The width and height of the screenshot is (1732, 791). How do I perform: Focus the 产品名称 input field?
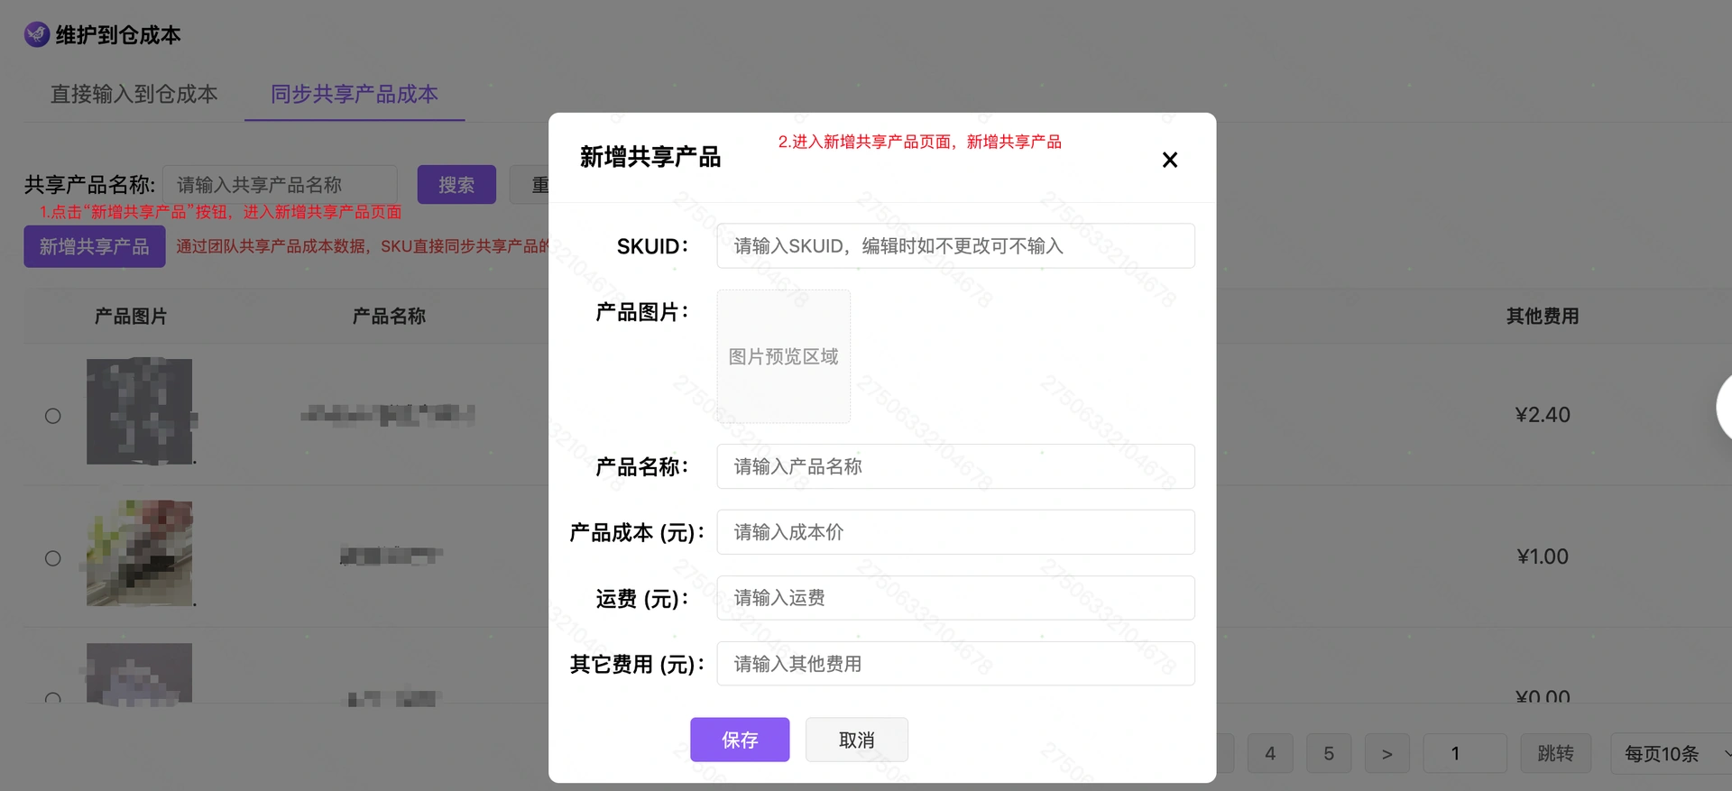pos(955,466)
